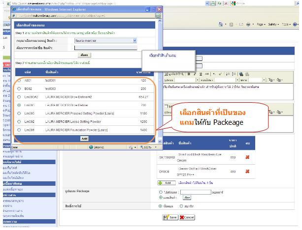The image size is (302, 230).
Task: Delete the SK150BRB product row
Action: tap(247, 157)
